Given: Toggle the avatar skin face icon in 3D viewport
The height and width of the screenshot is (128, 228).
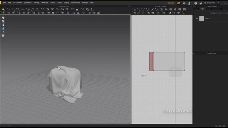Looking at the screenshot, I should click(x=3, y=36).
